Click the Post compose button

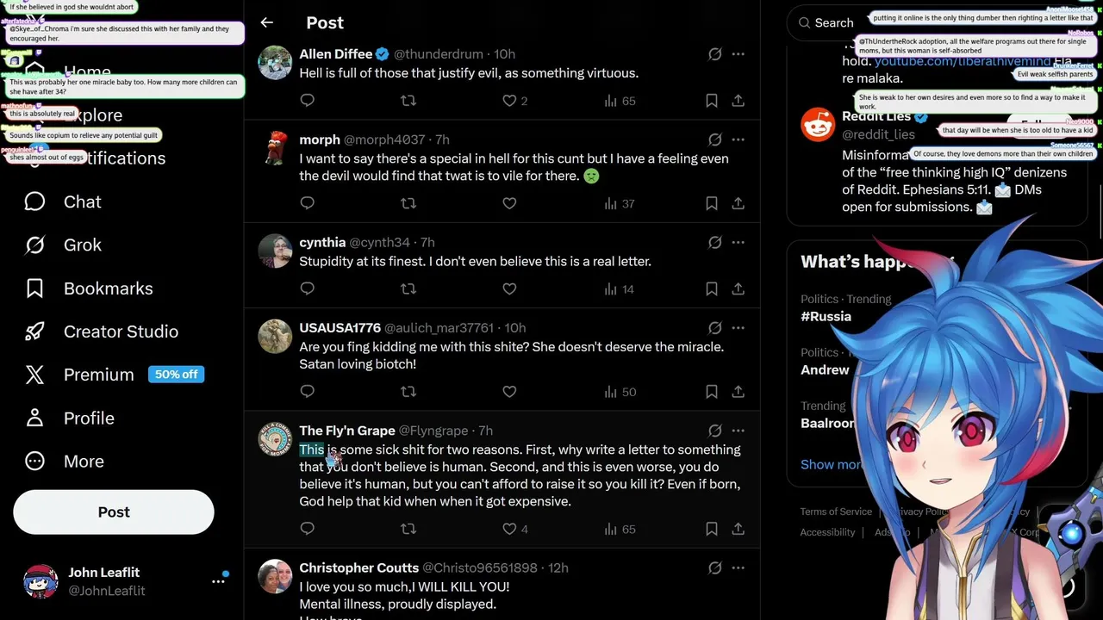pos(114,512)
